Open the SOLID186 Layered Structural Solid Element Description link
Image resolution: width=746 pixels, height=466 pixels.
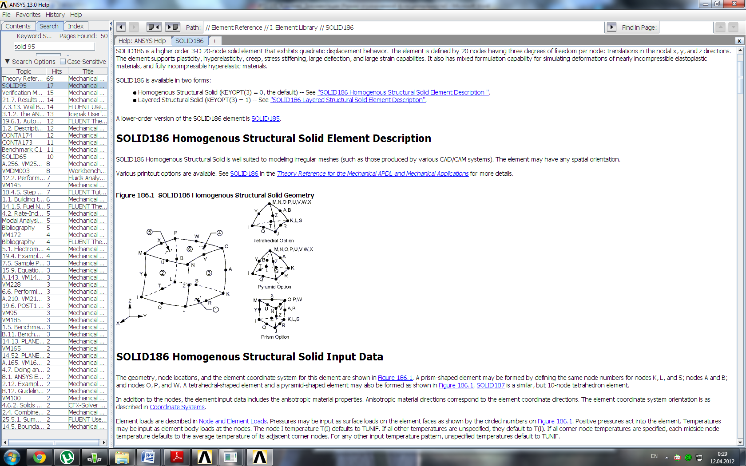point(348,100)
